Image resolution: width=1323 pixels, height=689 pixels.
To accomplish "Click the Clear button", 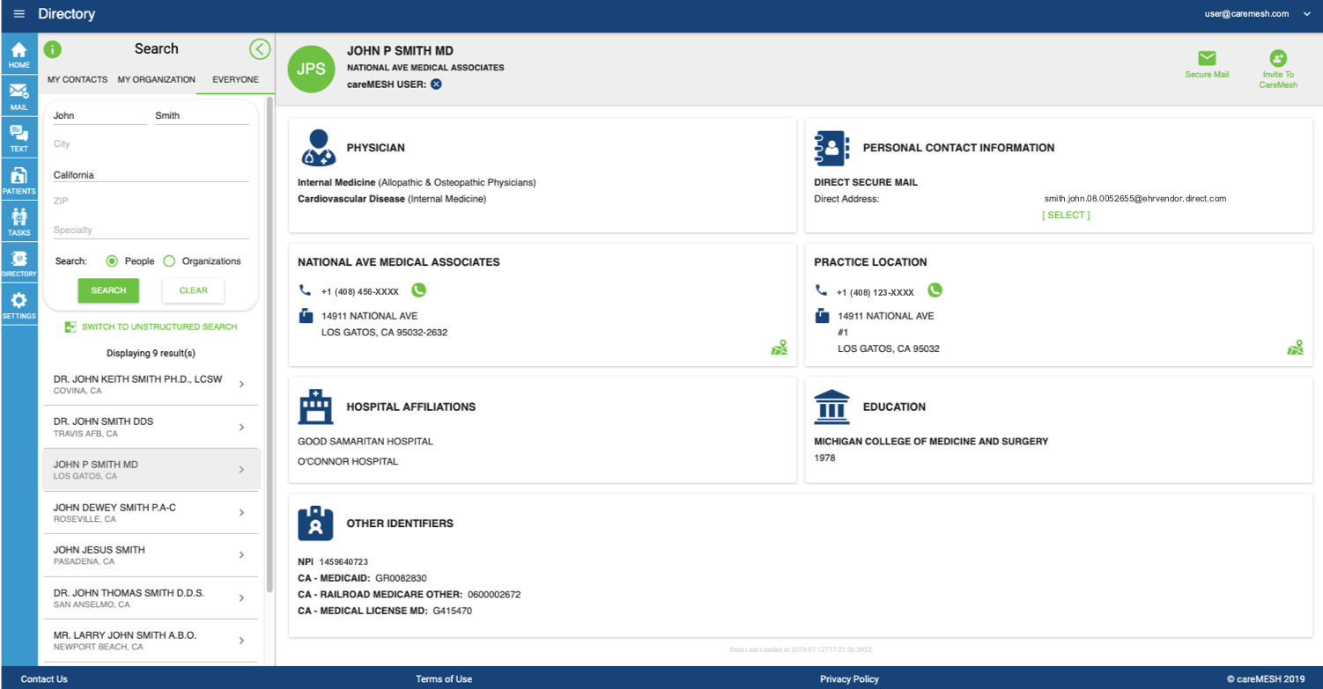I will [193, 290].
